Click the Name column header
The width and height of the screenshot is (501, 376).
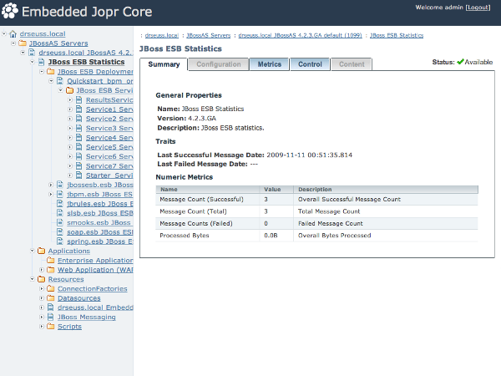pos(208,190)
